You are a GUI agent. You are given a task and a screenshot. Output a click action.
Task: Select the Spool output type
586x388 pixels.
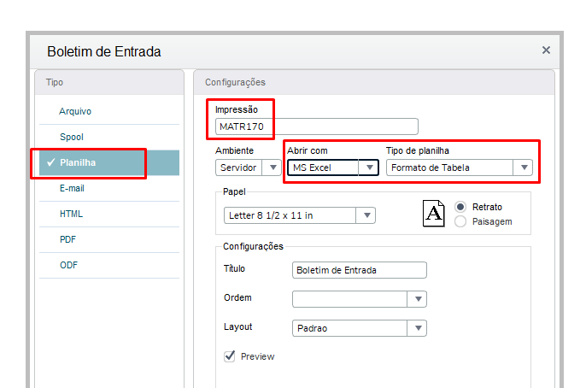point(109,137)
